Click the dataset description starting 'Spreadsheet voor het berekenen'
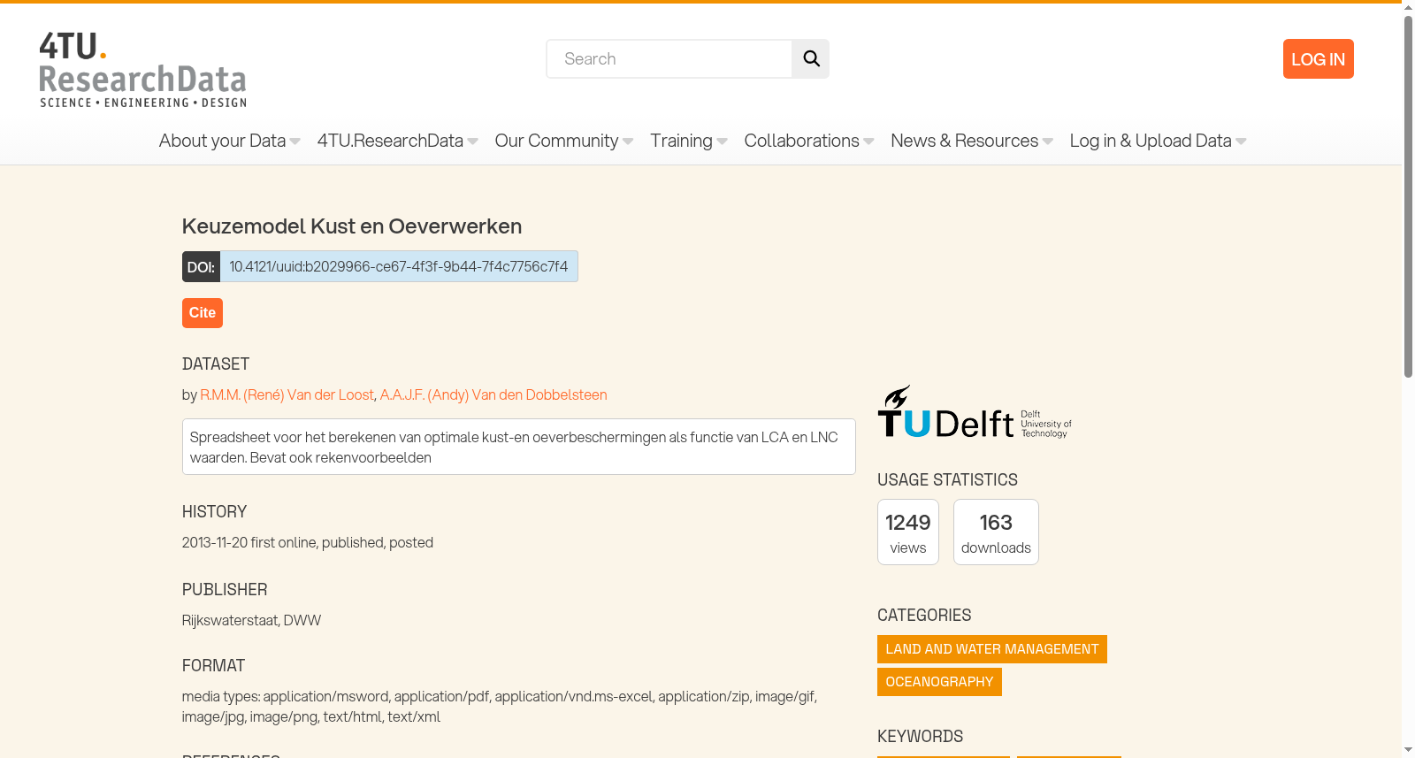Screen dimensions: 1415x758 click(519, 447)
